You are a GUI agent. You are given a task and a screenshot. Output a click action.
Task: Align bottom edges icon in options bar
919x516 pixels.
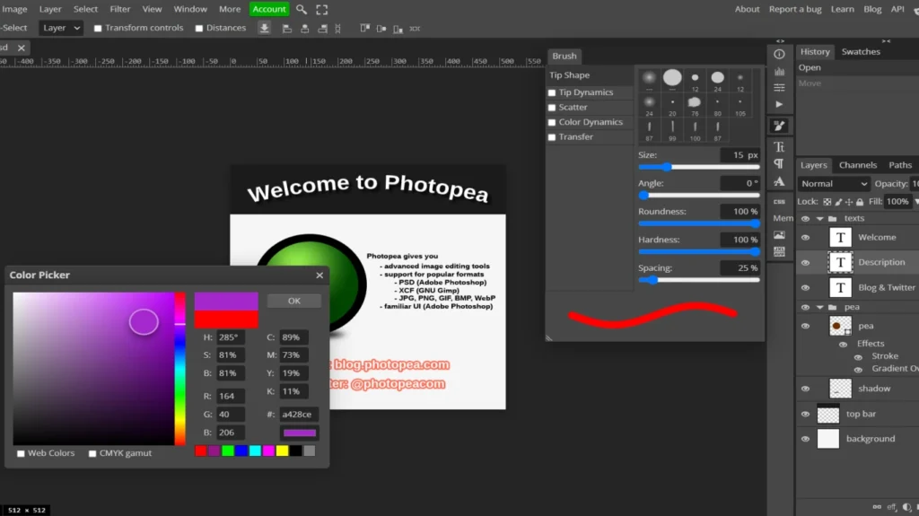pyautogui.click(x=398, y=29)
